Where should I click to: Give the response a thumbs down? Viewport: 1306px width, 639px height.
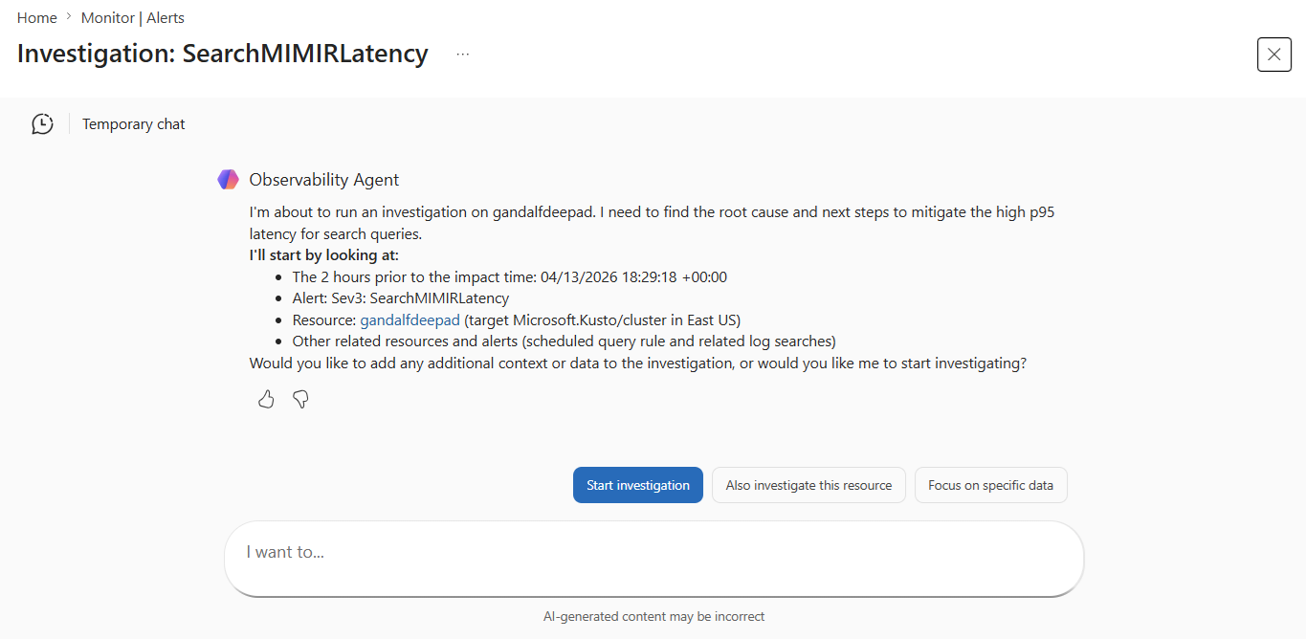tap(300, 400)
